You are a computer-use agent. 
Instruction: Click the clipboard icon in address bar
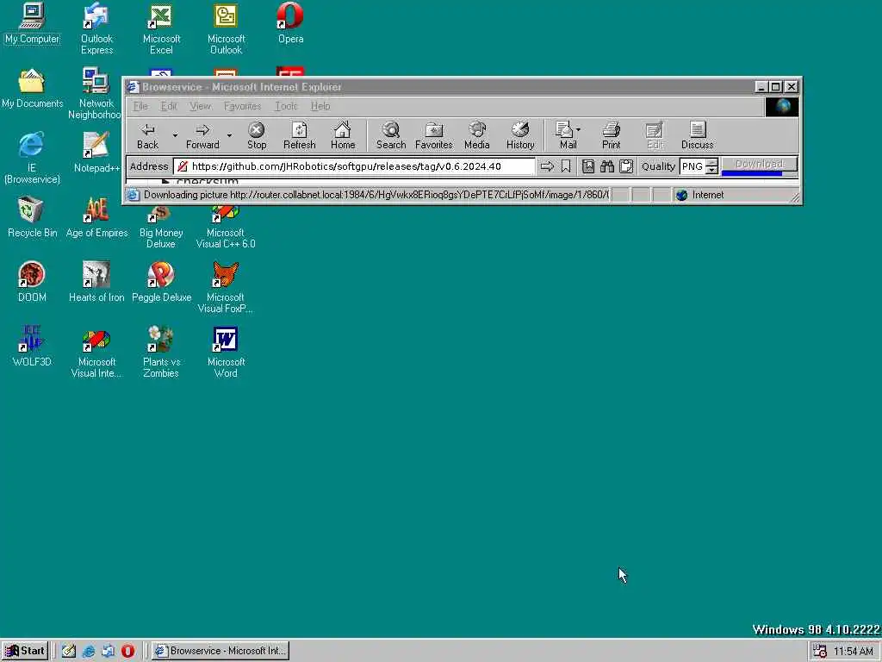626,166
